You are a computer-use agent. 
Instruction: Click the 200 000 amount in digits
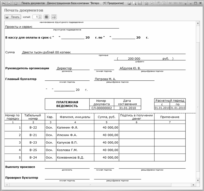point(134,59)
